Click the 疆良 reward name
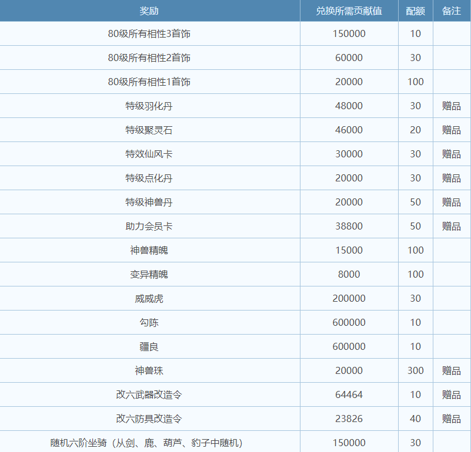 click(149, 347)
